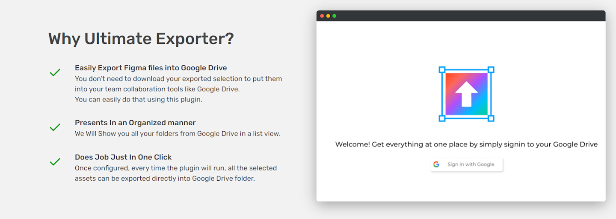Click the line You can easily do that using this plugin
Screen dimensions: 616x219
point(139,100)
